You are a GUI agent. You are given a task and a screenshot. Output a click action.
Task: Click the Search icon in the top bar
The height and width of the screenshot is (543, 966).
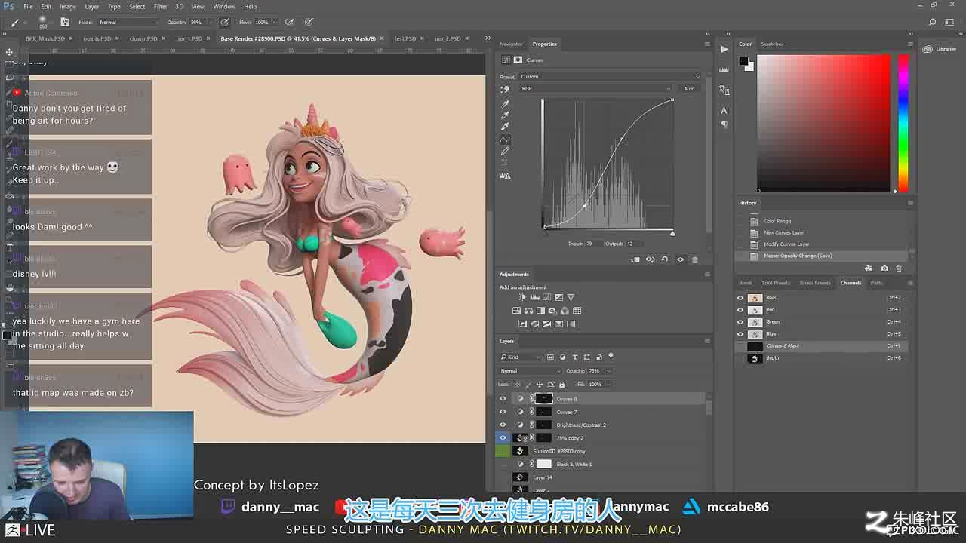click(x=933, y=22)
